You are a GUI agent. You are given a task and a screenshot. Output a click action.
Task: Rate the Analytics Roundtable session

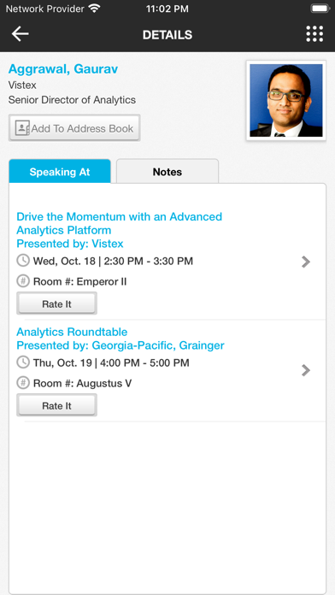(x=57, y=405)
